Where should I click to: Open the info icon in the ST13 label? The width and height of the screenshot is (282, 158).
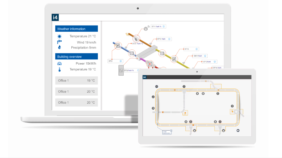pyautogui.click(x=197, y=49)
